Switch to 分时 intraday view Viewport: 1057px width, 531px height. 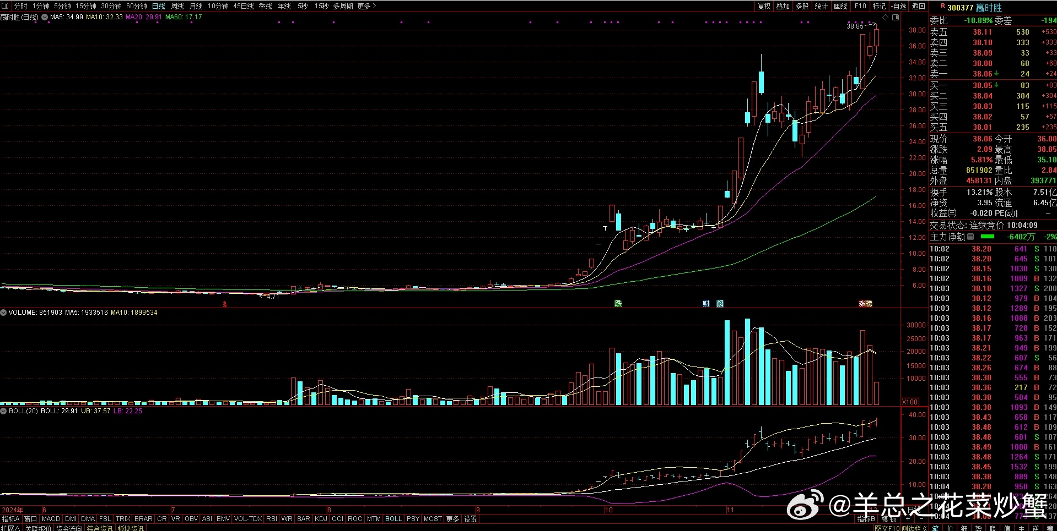(x=20, y=6)
